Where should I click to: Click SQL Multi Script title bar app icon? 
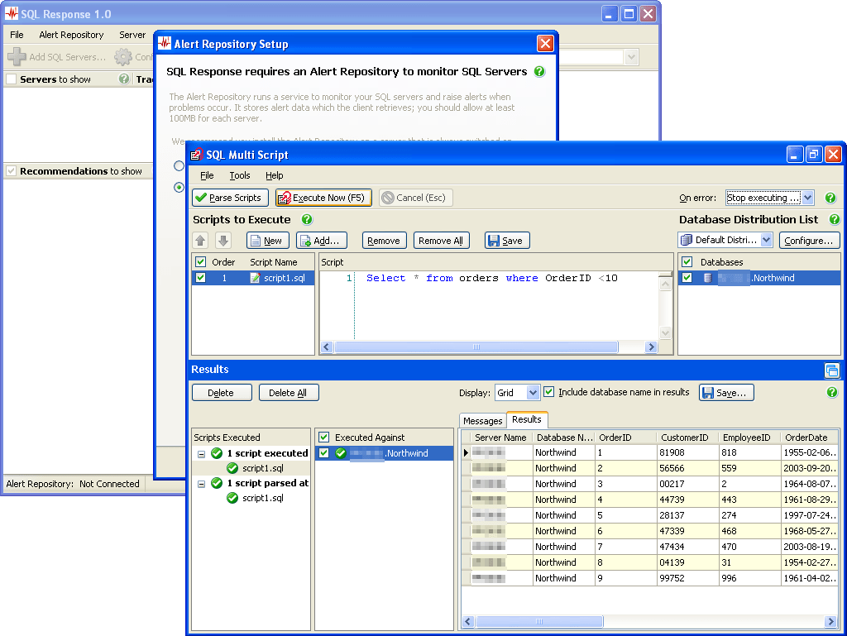tap(197, 155)
